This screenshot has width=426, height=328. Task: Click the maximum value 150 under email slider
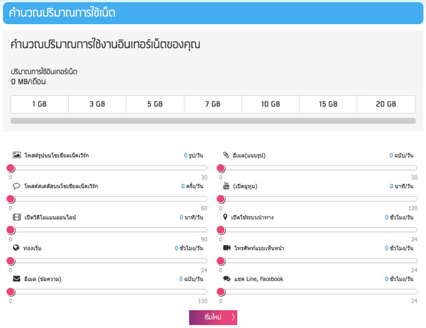point(202,301)
